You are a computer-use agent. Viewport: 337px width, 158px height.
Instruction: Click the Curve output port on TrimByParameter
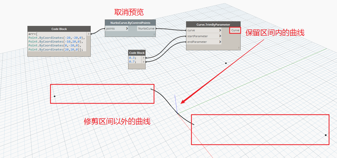(x=235, y=30)
